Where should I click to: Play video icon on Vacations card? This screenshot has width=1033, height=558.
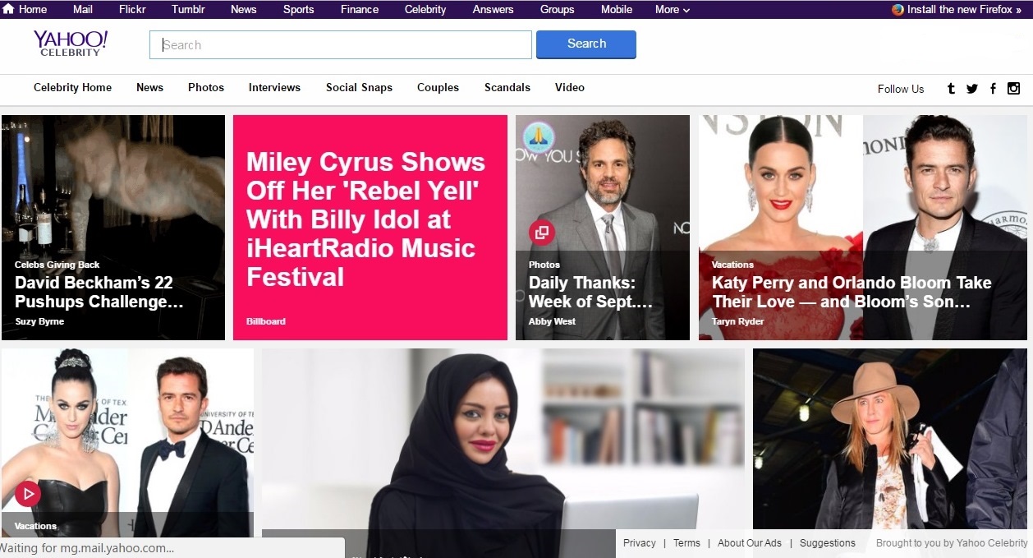pos(27,494)
